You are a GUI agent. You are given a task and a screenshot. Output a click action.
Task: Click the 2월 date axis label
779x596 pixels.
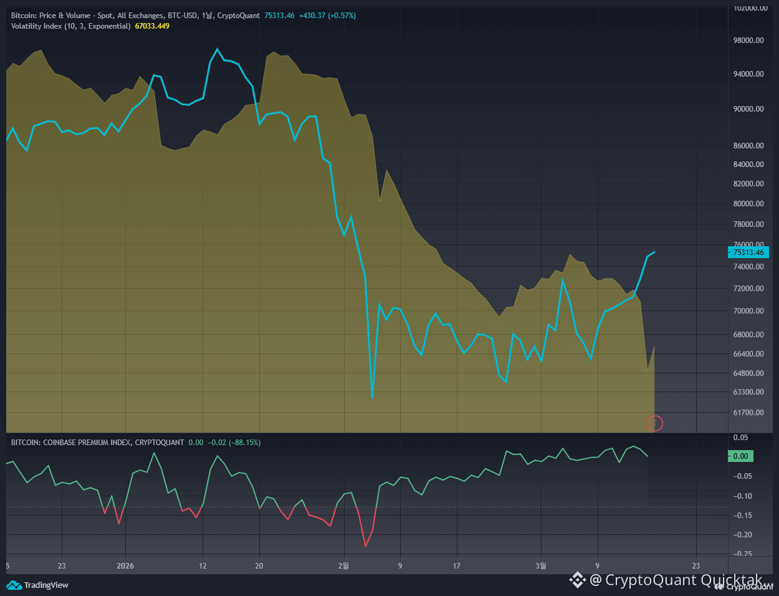point(343,566)
